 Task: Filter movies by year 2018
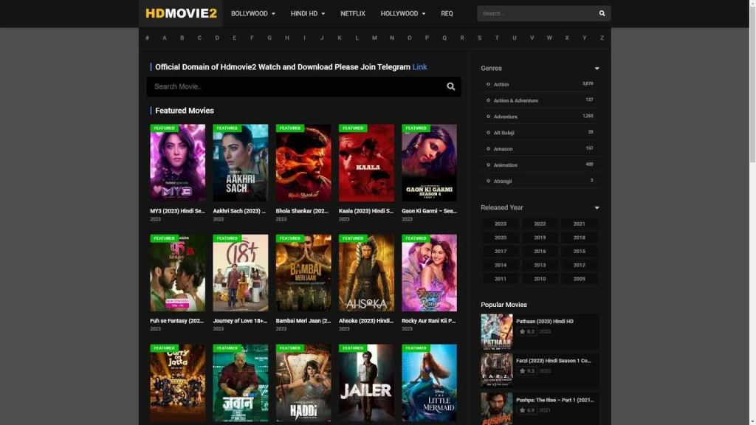click(x=580, y=237)
